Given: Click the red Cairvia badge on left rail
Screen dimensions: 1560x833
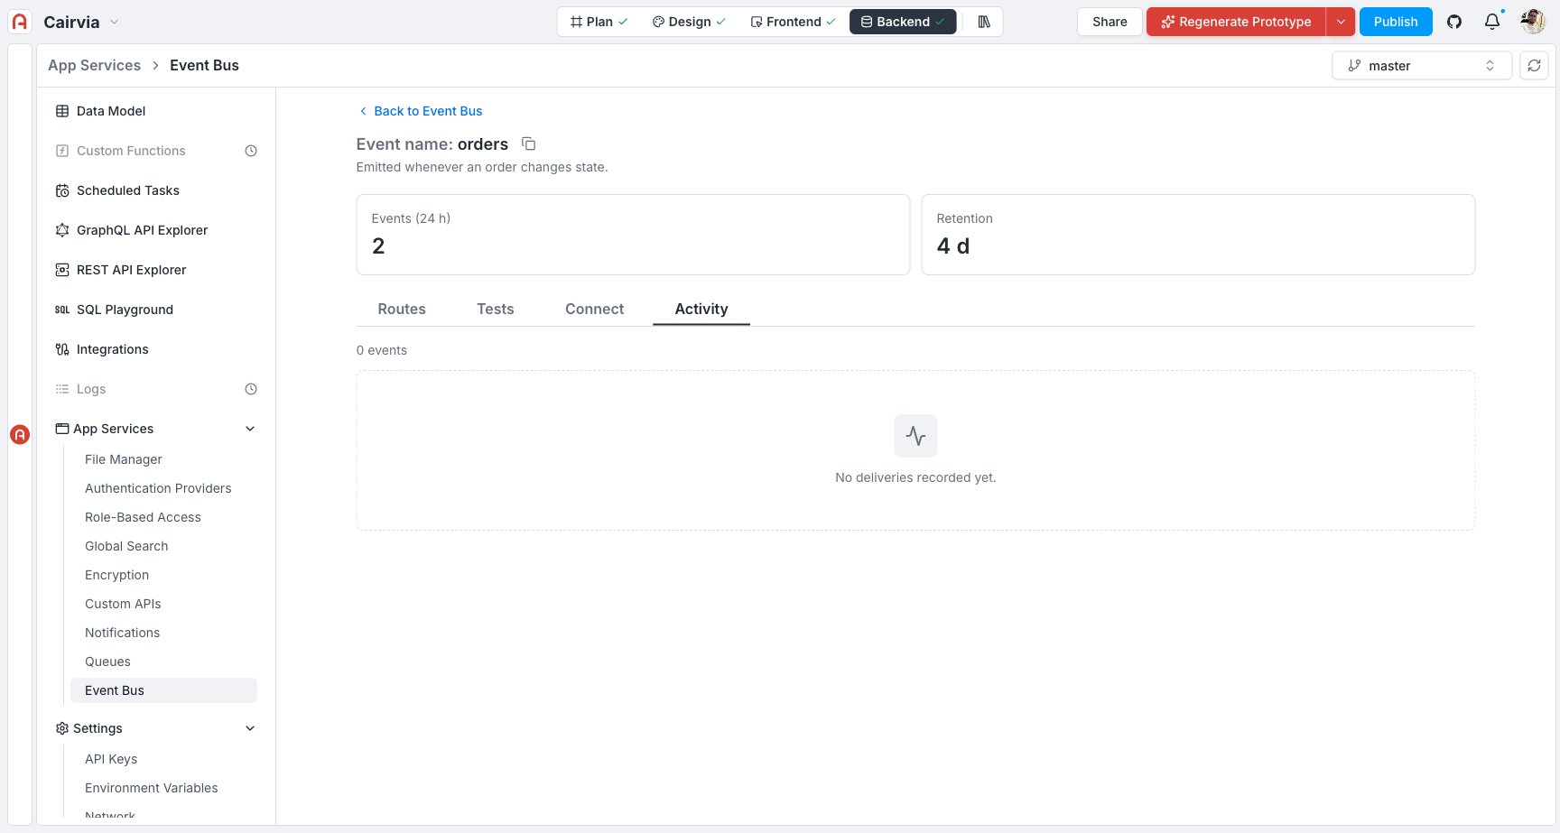Looking at the screenshot, I should (20, 434).
